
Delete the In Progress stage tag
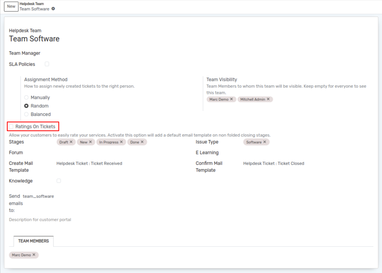[x=121, y=142]
